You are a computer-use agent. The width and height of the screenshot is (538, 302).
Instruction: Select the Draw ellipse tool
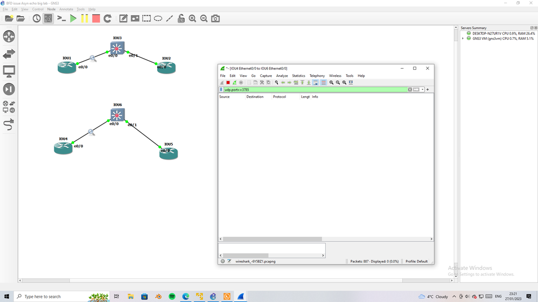158,18
